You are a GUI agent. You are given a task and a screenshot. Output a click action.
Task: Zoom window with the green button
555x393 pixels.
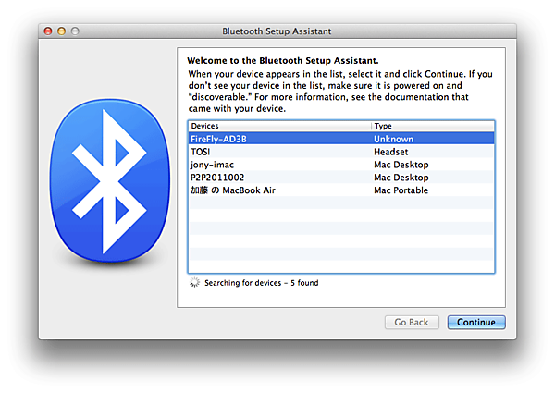pyautogui.click(x=76, y=31)
